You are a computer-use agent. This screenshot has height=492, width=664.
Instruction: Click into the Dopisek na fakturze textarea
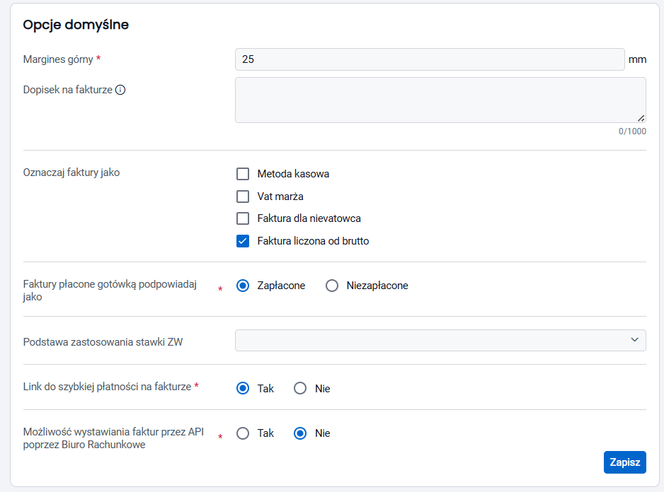pos(440,100)
